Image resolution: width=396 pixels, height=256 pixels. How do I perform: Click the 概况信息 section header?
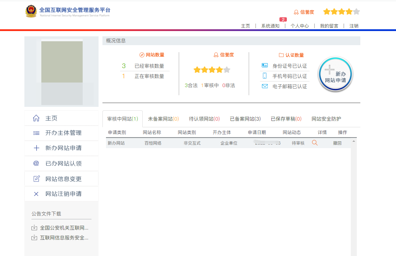[x=231, y=41]
